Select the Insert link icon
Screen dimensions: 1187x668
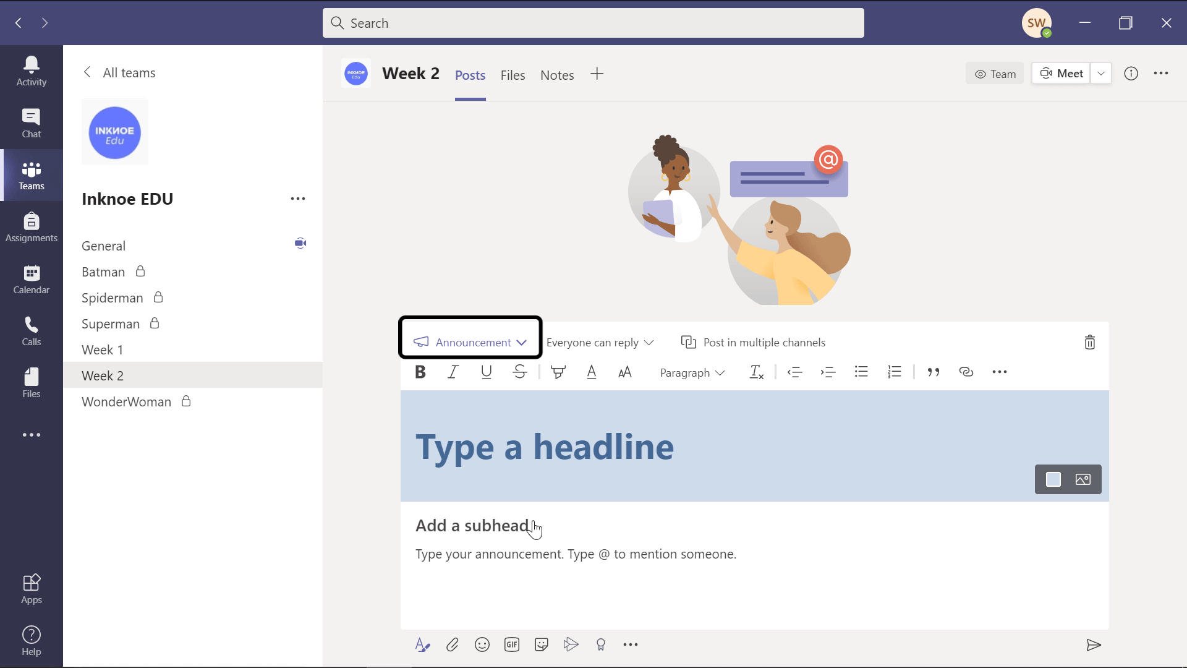966,372
